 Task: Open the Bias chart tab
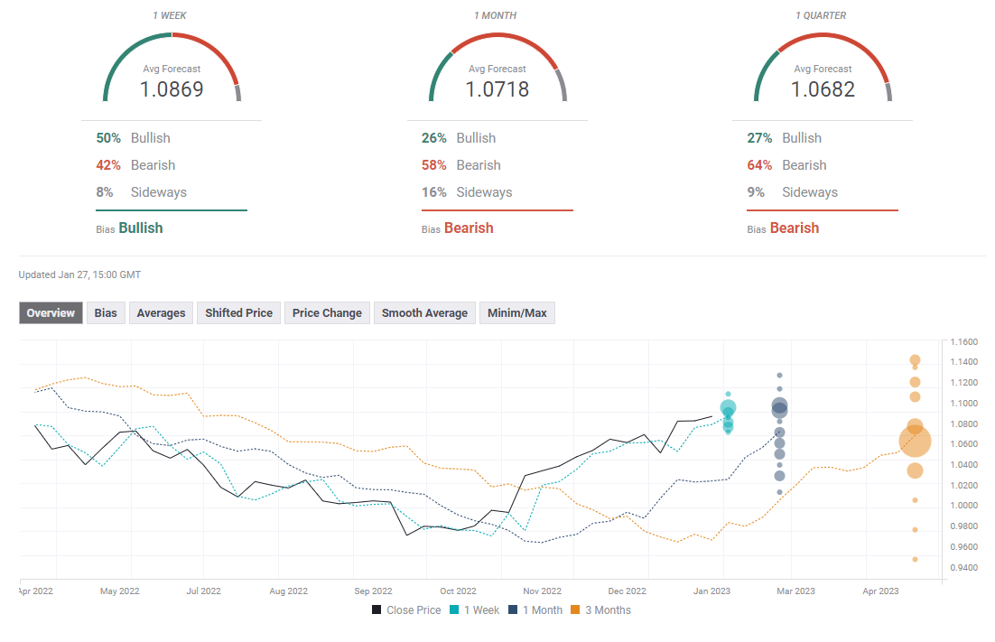[x=106, y=313]
